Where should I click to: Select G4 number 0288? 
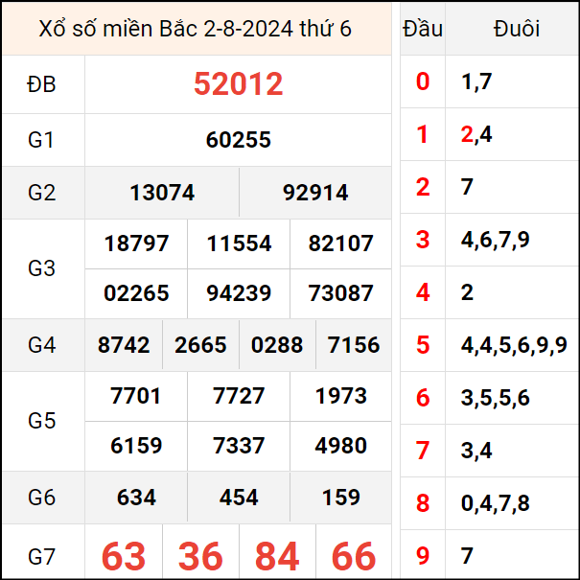click(277, 345)
